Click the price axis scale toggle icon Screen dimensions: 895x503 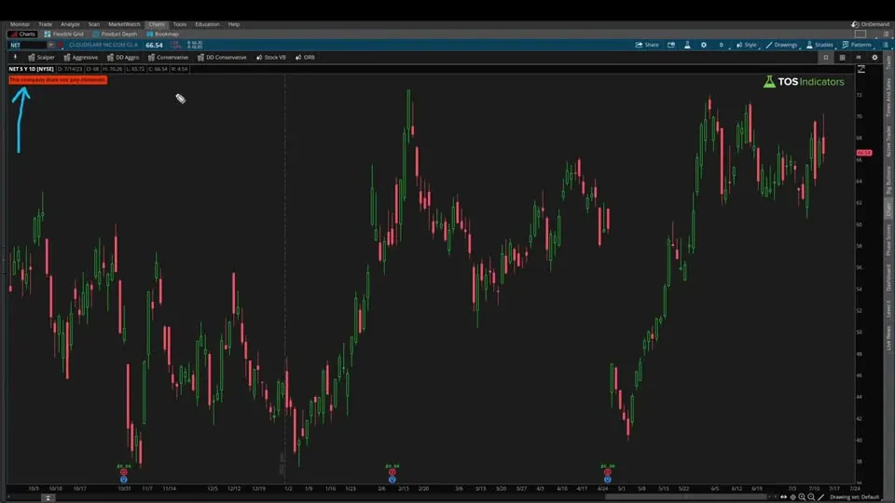click(x=861, y=69)
